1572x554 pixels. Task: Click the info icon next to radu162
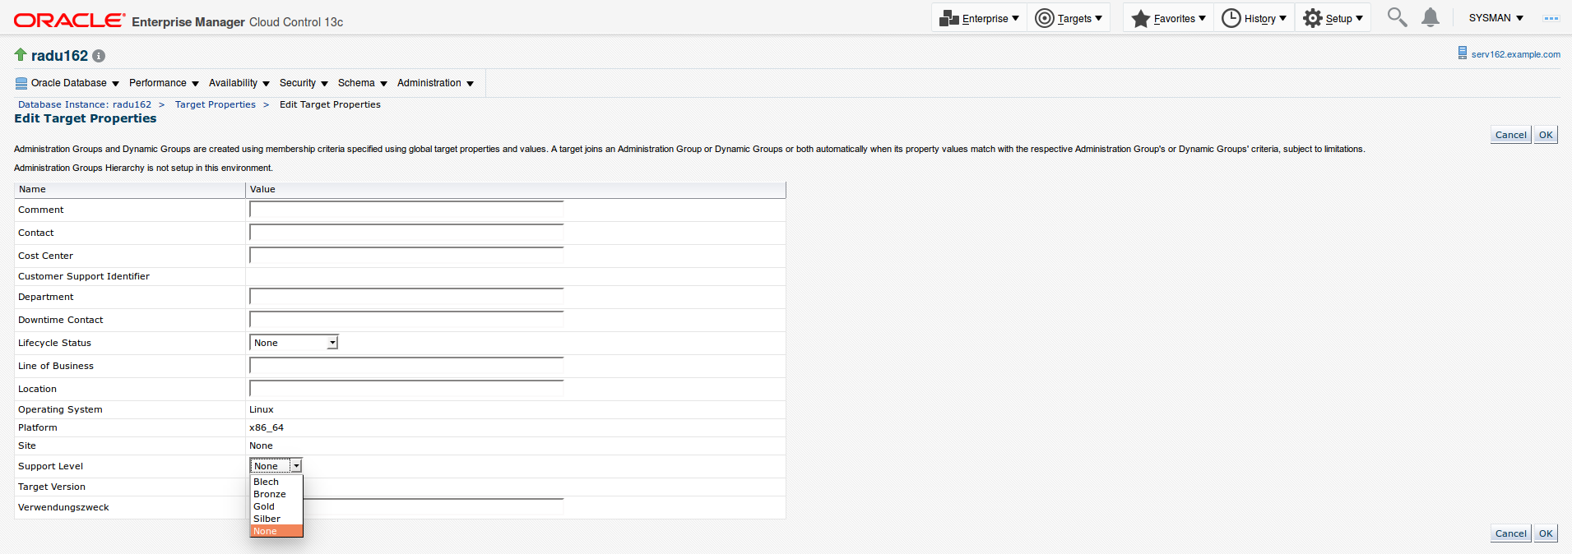(x=99, y=56)
